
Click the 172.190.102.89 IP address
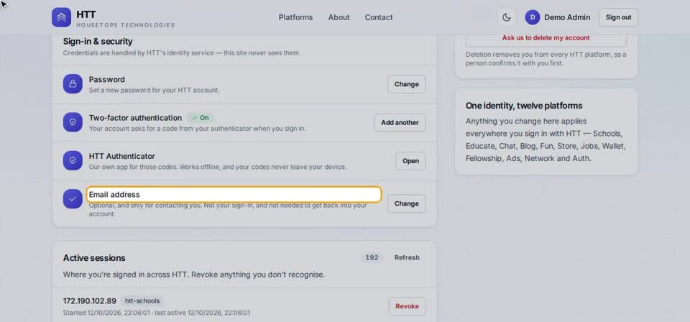pyautogui.click(x=90, y=301)
